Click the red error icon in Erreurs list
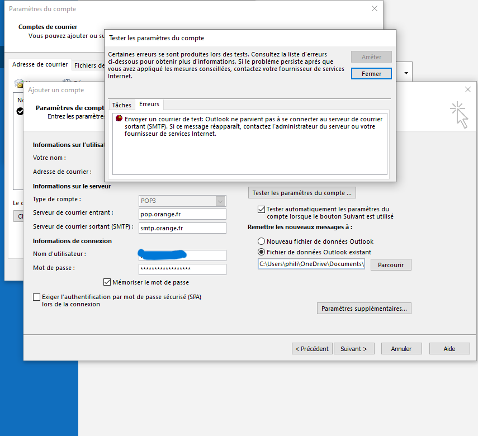 click(x=119, y=119)
